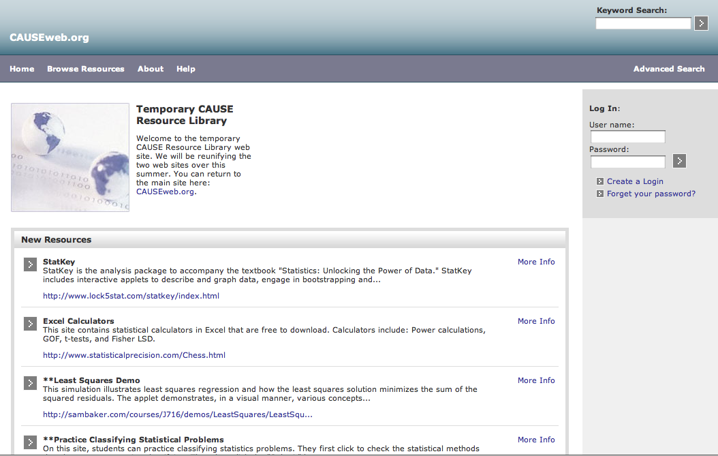Open Advanced Search
The height and width of the screenshot is (456, 718).
[669, 69]
